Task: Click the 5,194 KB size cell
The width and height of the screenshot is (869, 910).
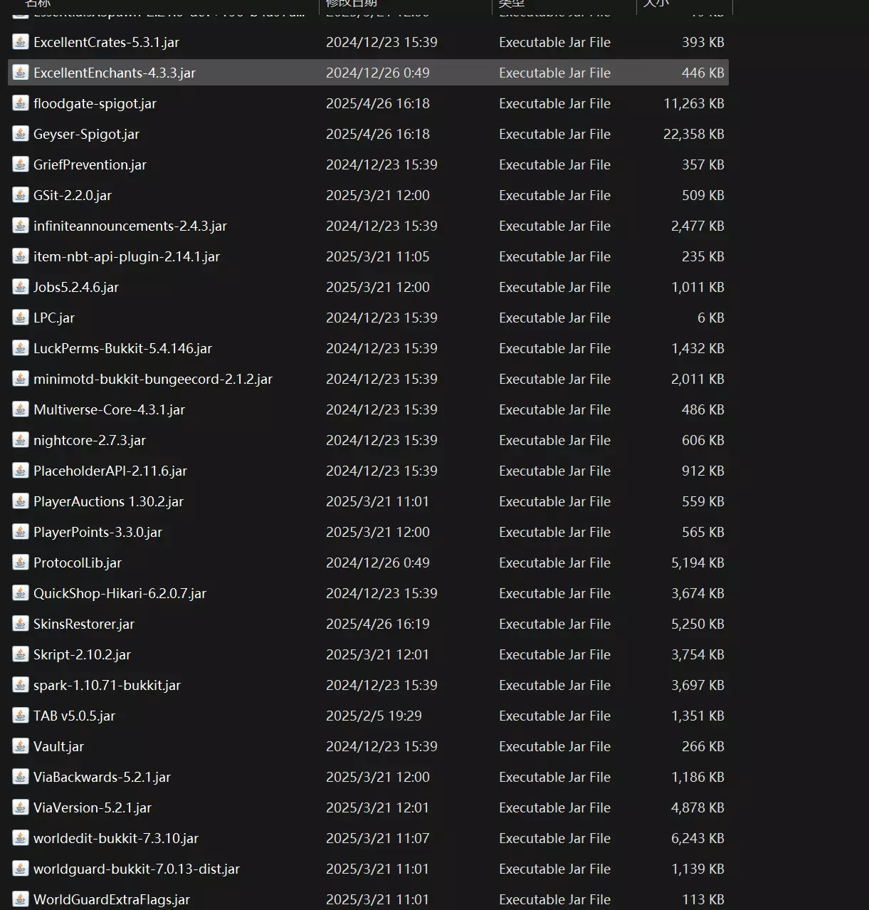Action: pos(697,563)
